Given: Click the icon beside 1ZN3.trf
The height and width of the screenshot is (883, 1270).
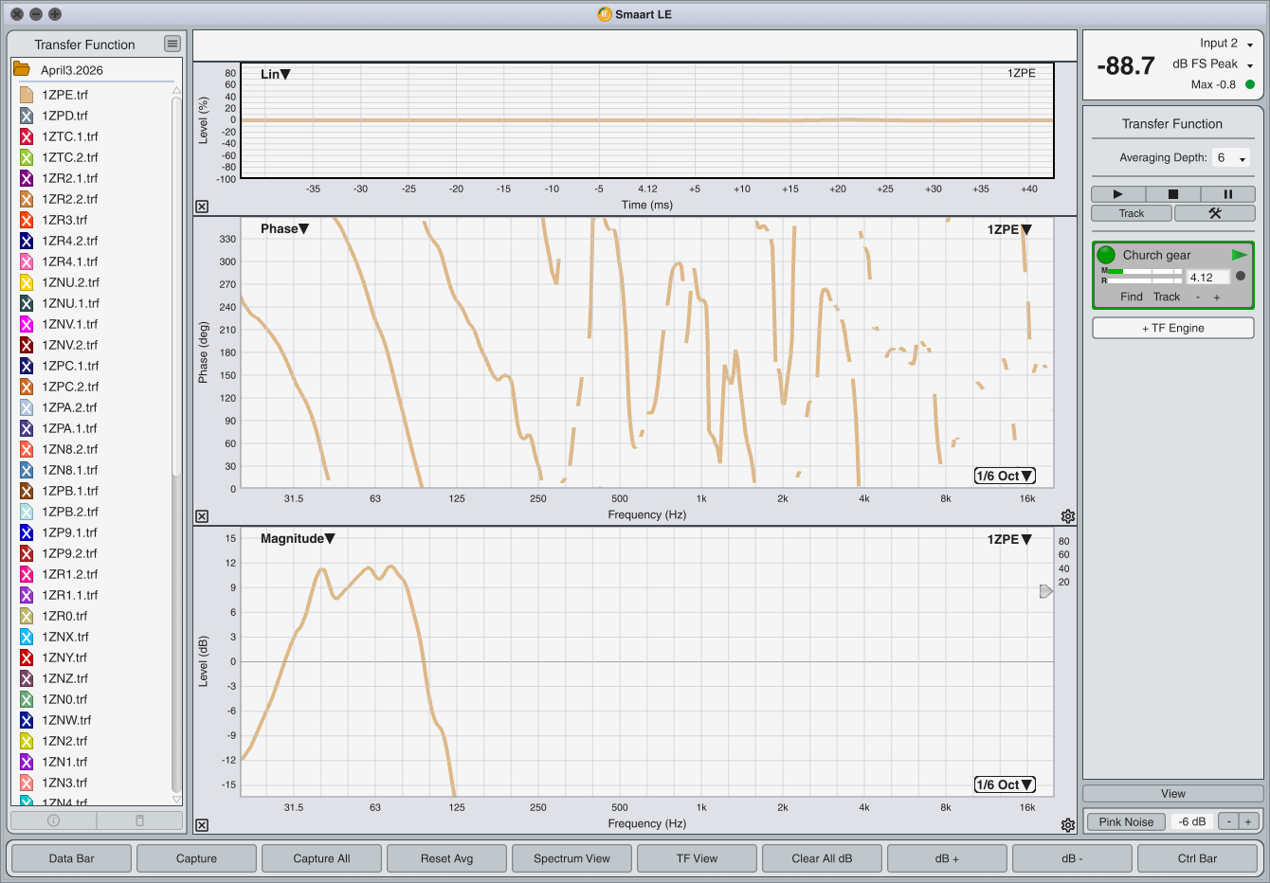Looking at the screenshot, I should 27,783.
